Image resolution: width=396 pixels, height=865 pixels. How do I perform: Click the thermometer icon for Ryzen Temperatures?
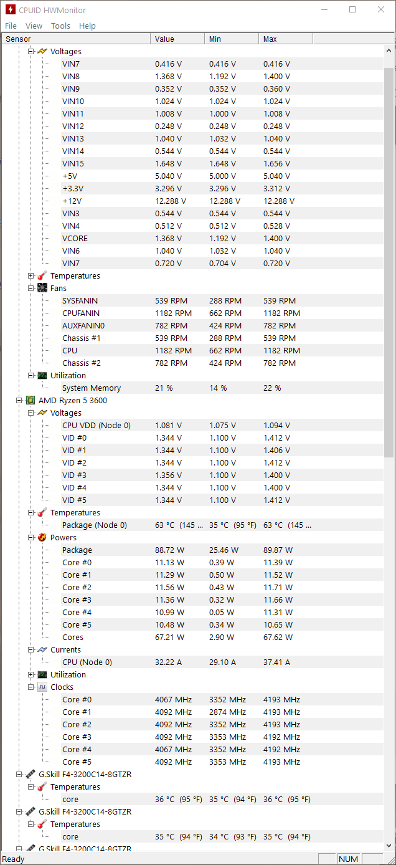click(42, 512)
